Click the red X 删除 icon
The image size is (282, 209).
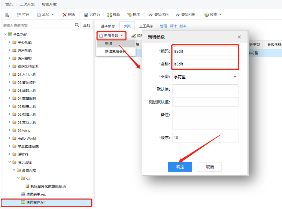point(64,15)
